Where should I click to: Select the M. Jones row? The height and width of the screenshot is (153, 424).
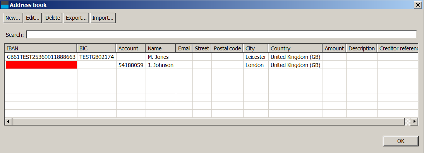point(212,57)
